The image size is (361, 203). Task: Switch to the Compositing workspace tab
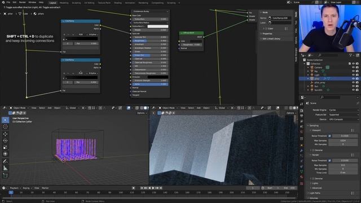click(158, 3)
